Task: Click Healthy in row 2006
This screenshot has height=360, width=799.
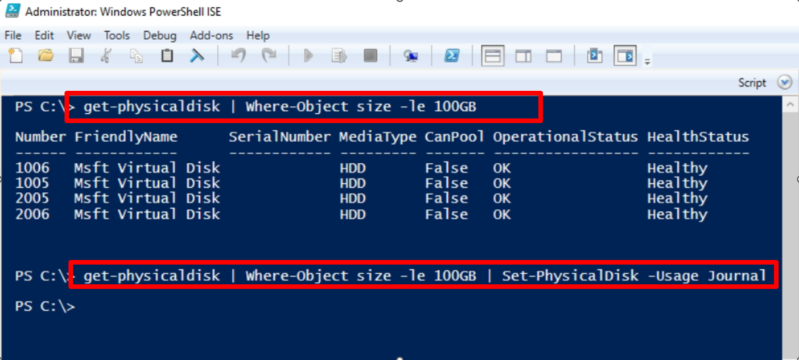Action: (677, 214)
